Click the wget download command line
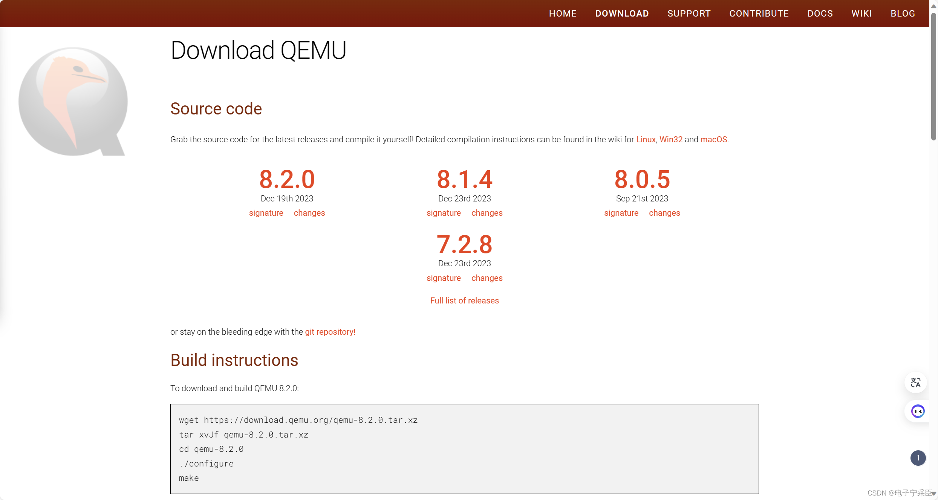 click(x=298, y=420)
